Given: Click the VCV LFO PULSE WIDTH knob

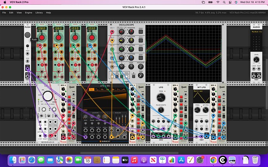Looking at the screenshot, I should click(161, 110).
